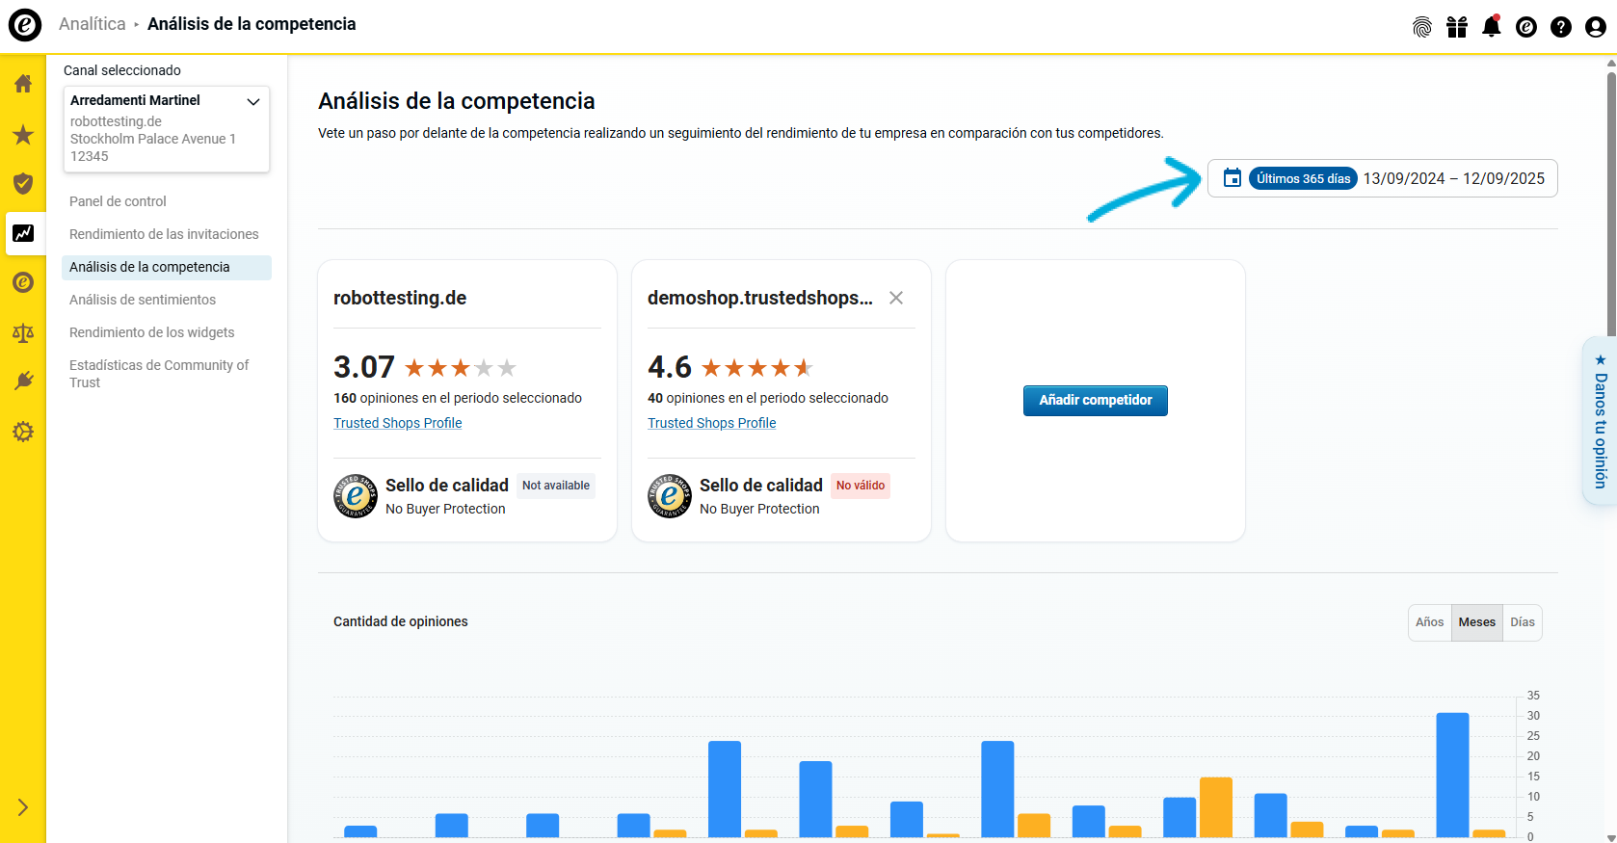This screenshot has width=1617, height=843.
Task: Open the user account avatar icon
Action: pos(1595,27)
